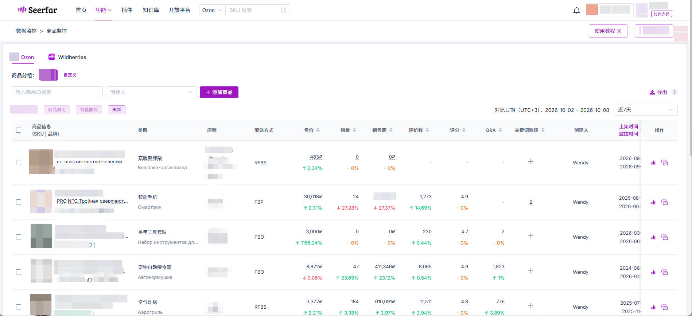The image size is (692, 316).
Task: Open 开放平台 in the top navigation
Action: click(x=179, y=10)
